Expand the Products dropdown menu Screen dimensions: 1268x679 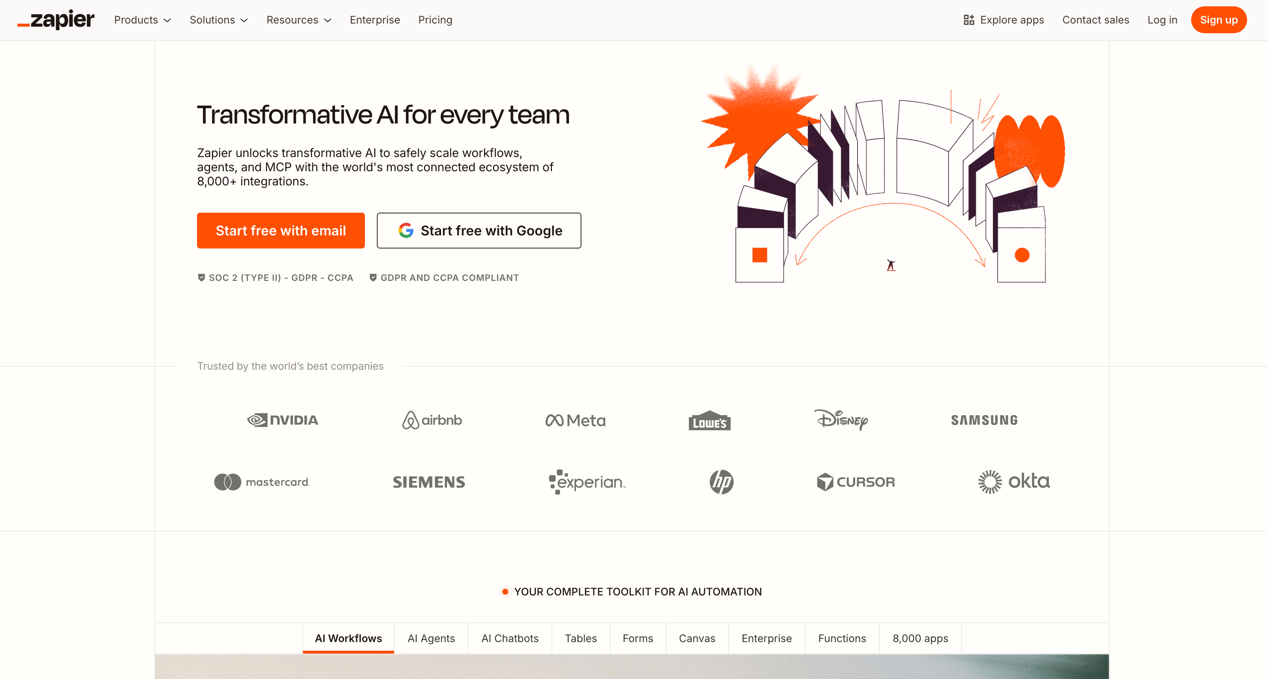point(142,20)
